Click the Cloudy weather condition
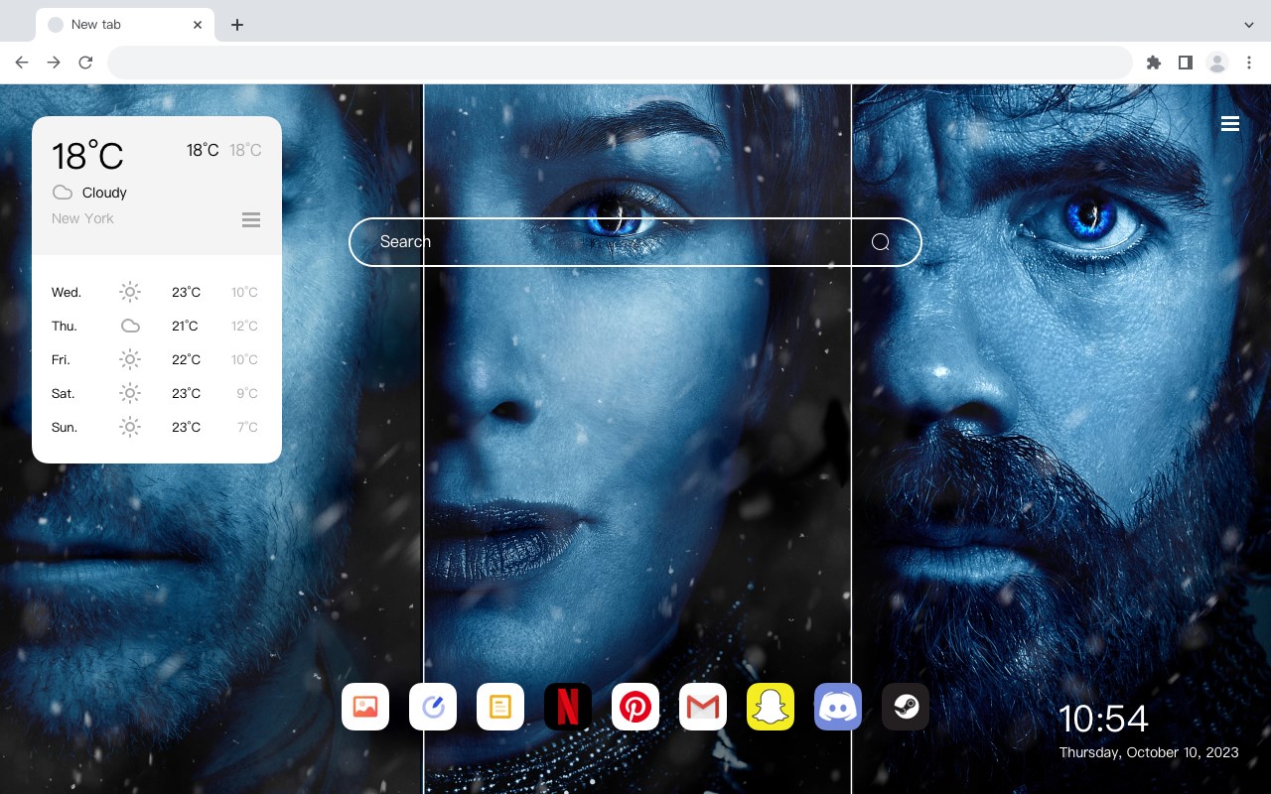 click(104, 193)
